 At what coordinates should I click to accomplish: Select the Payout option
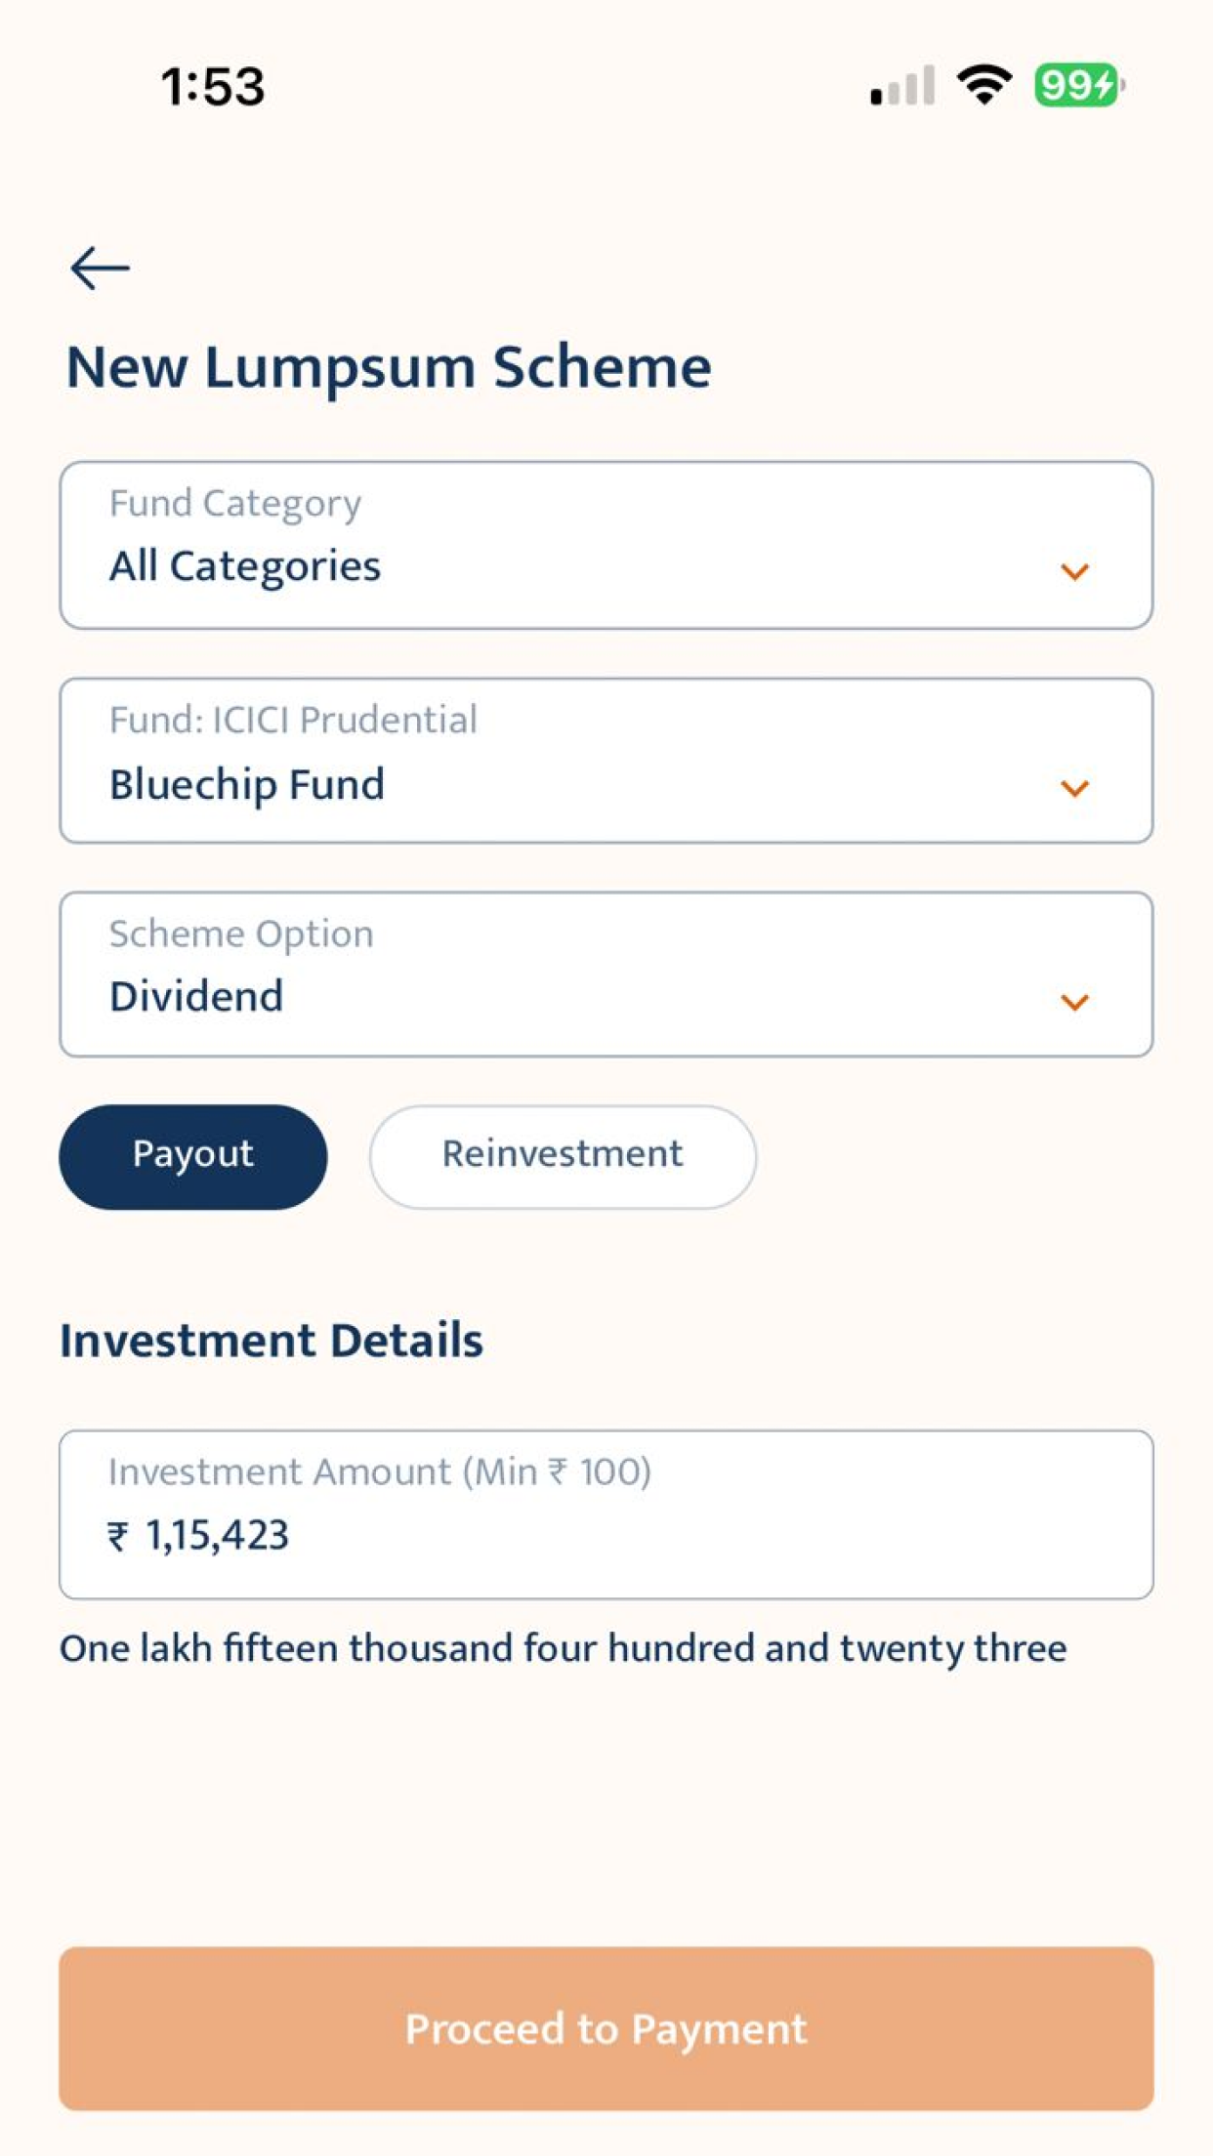[193, 1157]
